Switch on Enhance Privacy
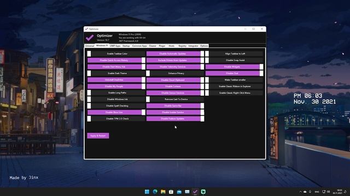The width and height of the screenshot is (350, 196). coord(175,73)
